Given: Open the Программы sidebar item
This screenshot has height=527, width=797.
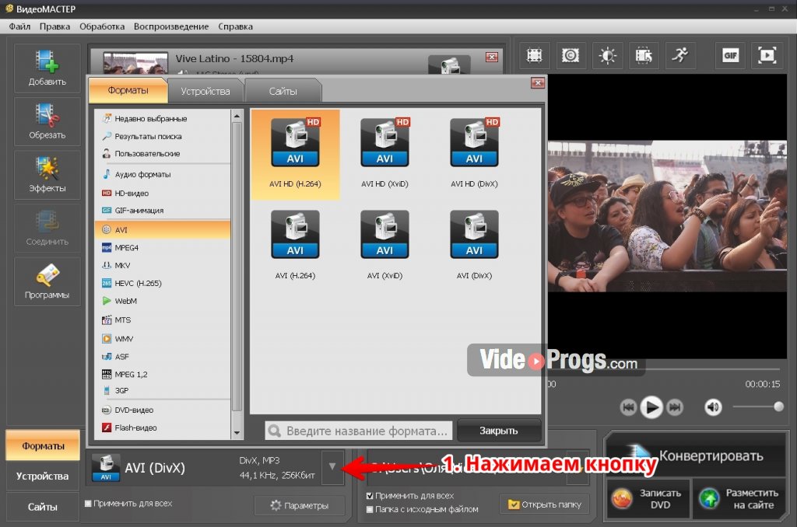Looking at the screenshot, I should coord(47,281).
